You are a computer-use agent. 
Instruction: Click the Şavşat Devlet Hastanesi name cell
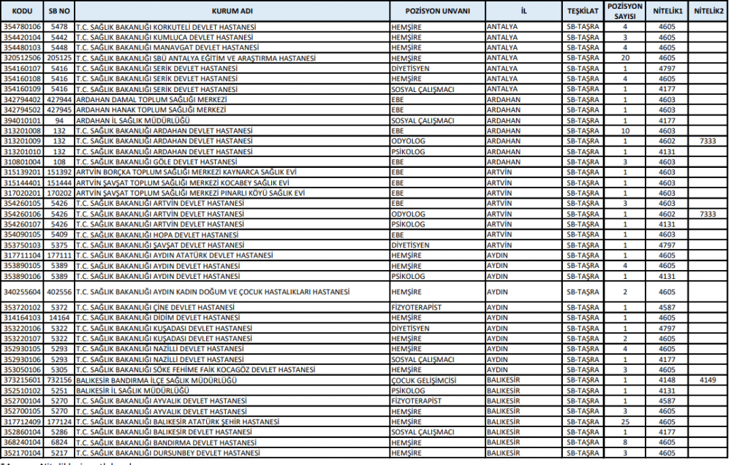click(x=232, y=245)
